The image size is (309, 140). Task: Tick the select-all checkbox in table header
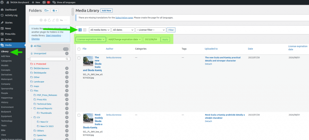pos(79,49)
